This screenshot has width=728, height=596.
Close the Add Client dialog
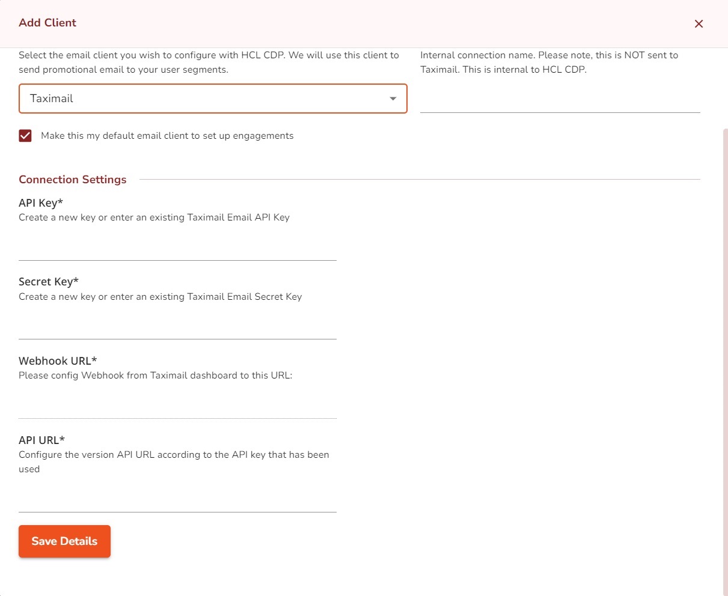point(699,24)
